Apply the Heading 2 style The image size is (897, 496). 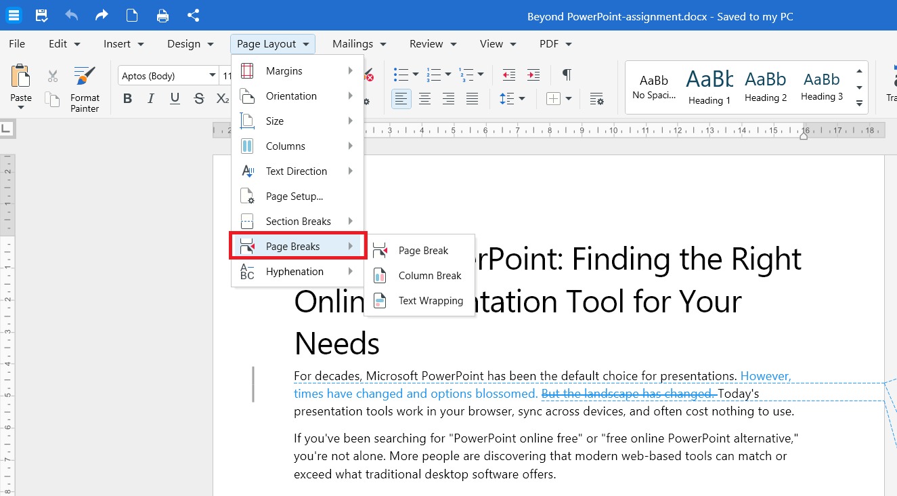(x=766, y=87)
